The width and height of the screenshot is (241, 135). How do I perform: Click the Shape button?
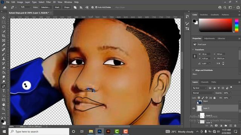pos(67,7)
